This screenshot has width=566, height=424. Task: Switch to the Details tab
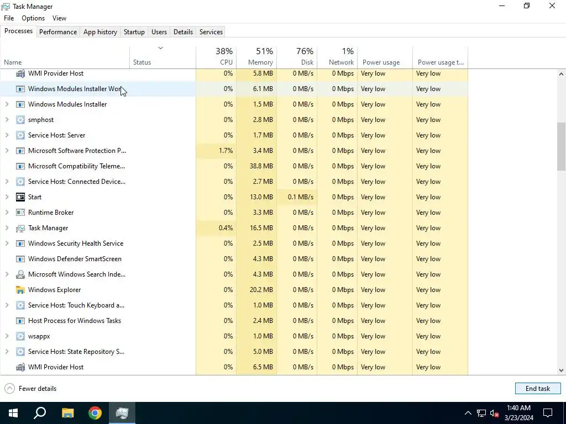pyautogui.click(x=183, y=31)
